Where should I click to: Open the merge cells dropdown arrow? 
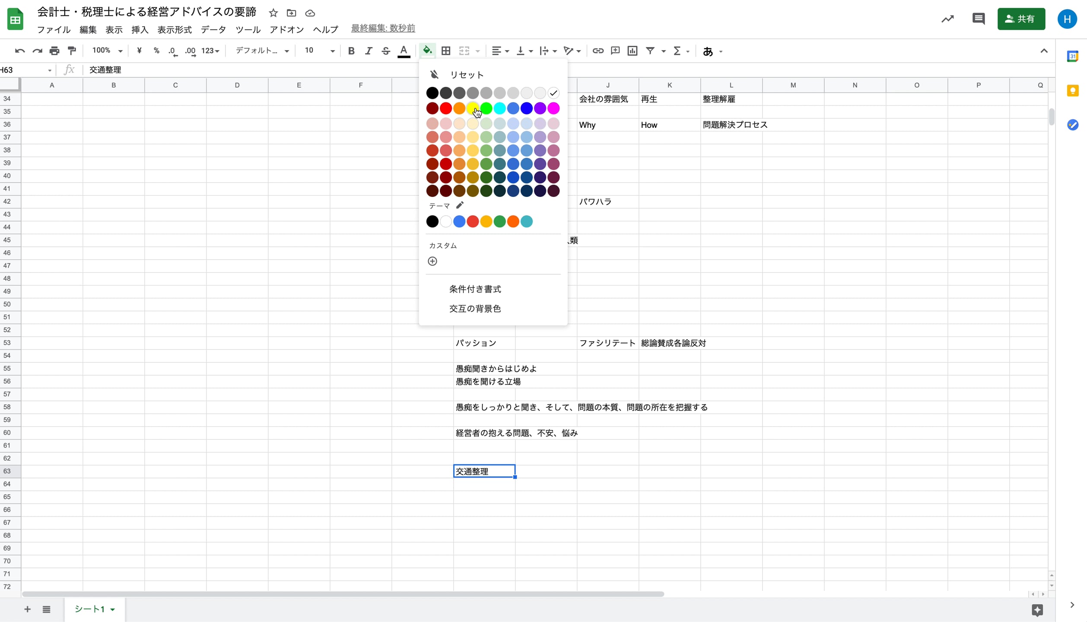[477, 51]
